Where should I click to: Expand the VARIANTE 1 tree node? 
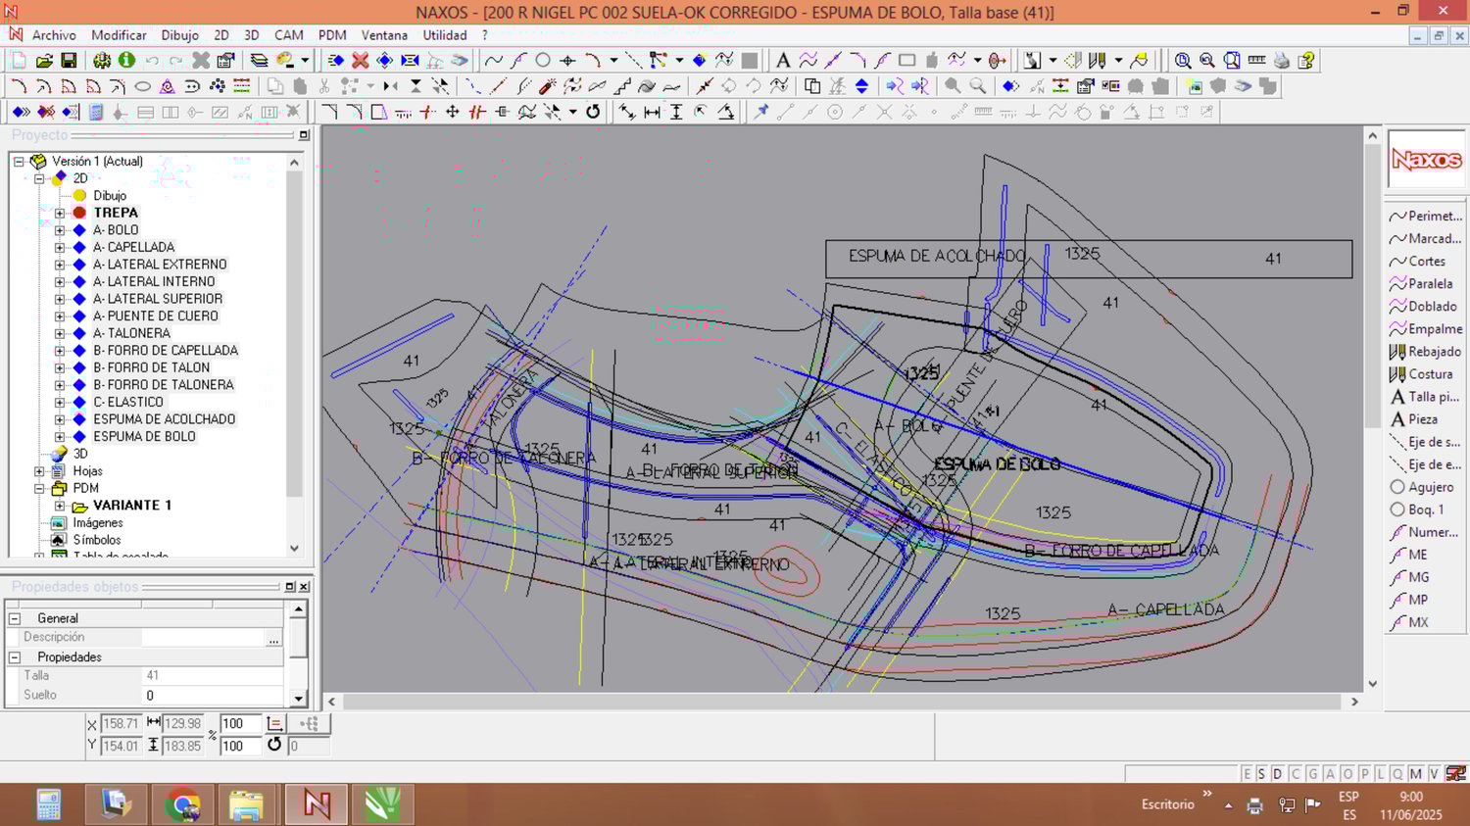[60, 506]
